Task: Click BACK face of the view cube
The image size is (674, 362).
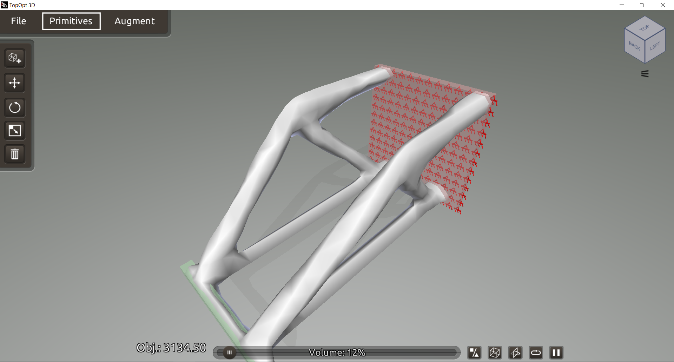Action: click(x=635, y=46)
